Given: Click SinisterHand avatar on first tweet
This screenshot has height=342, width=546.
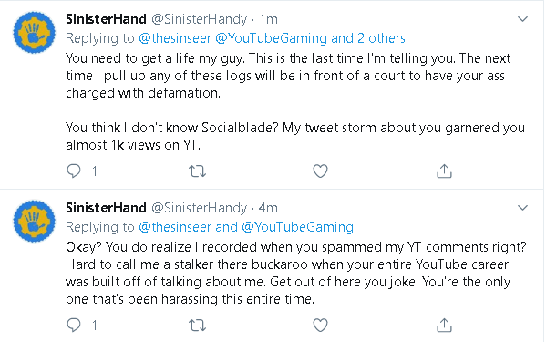Looking at the screenshot, I should [x=34, y=33].
